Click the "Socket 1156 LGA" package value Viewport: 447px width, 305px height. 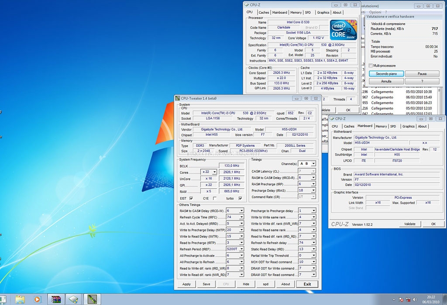[298, 33]
